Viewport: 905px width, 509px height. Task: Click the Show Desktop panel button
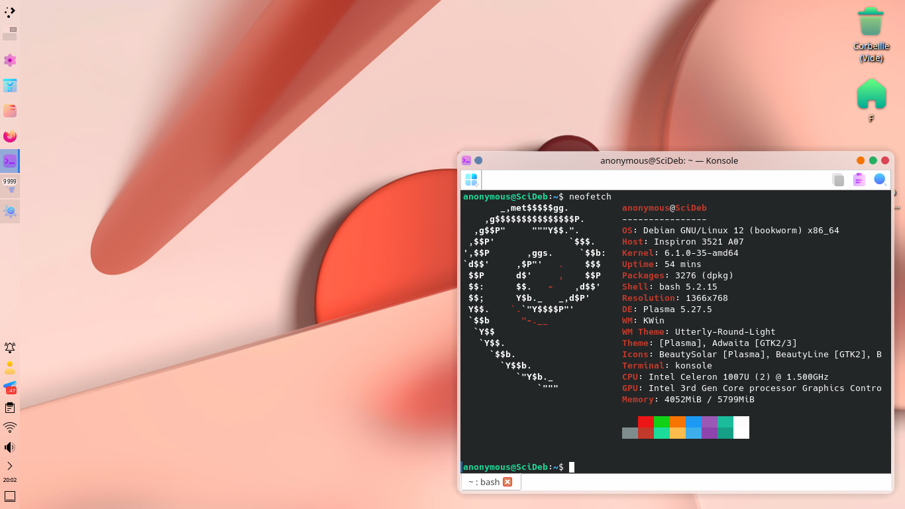[x=10, y=496]
